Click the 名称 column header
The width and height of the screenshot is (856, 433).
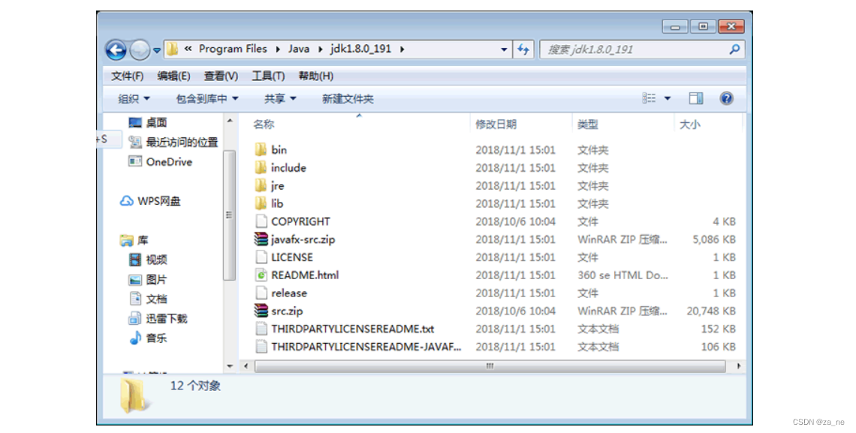pos(263,124)
